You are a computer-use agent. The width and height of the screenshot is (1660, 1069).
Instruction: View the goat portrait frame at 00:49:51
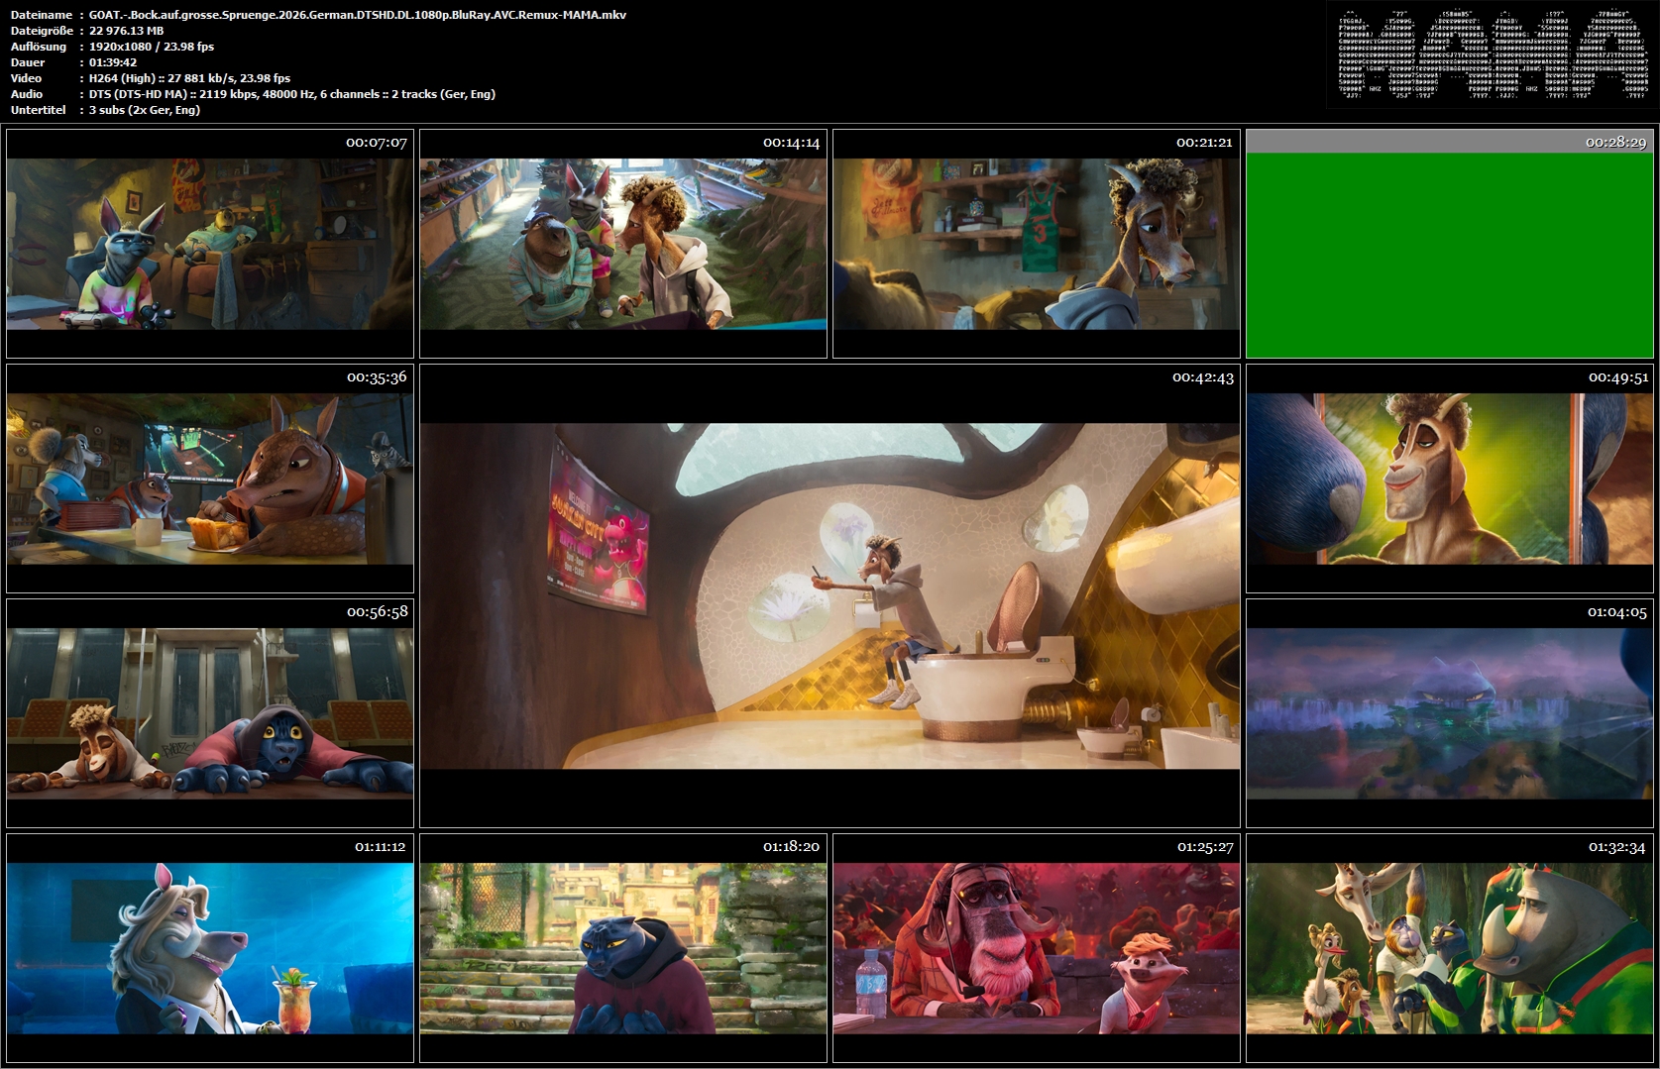pyautogui.click(x=1450, y=479)
